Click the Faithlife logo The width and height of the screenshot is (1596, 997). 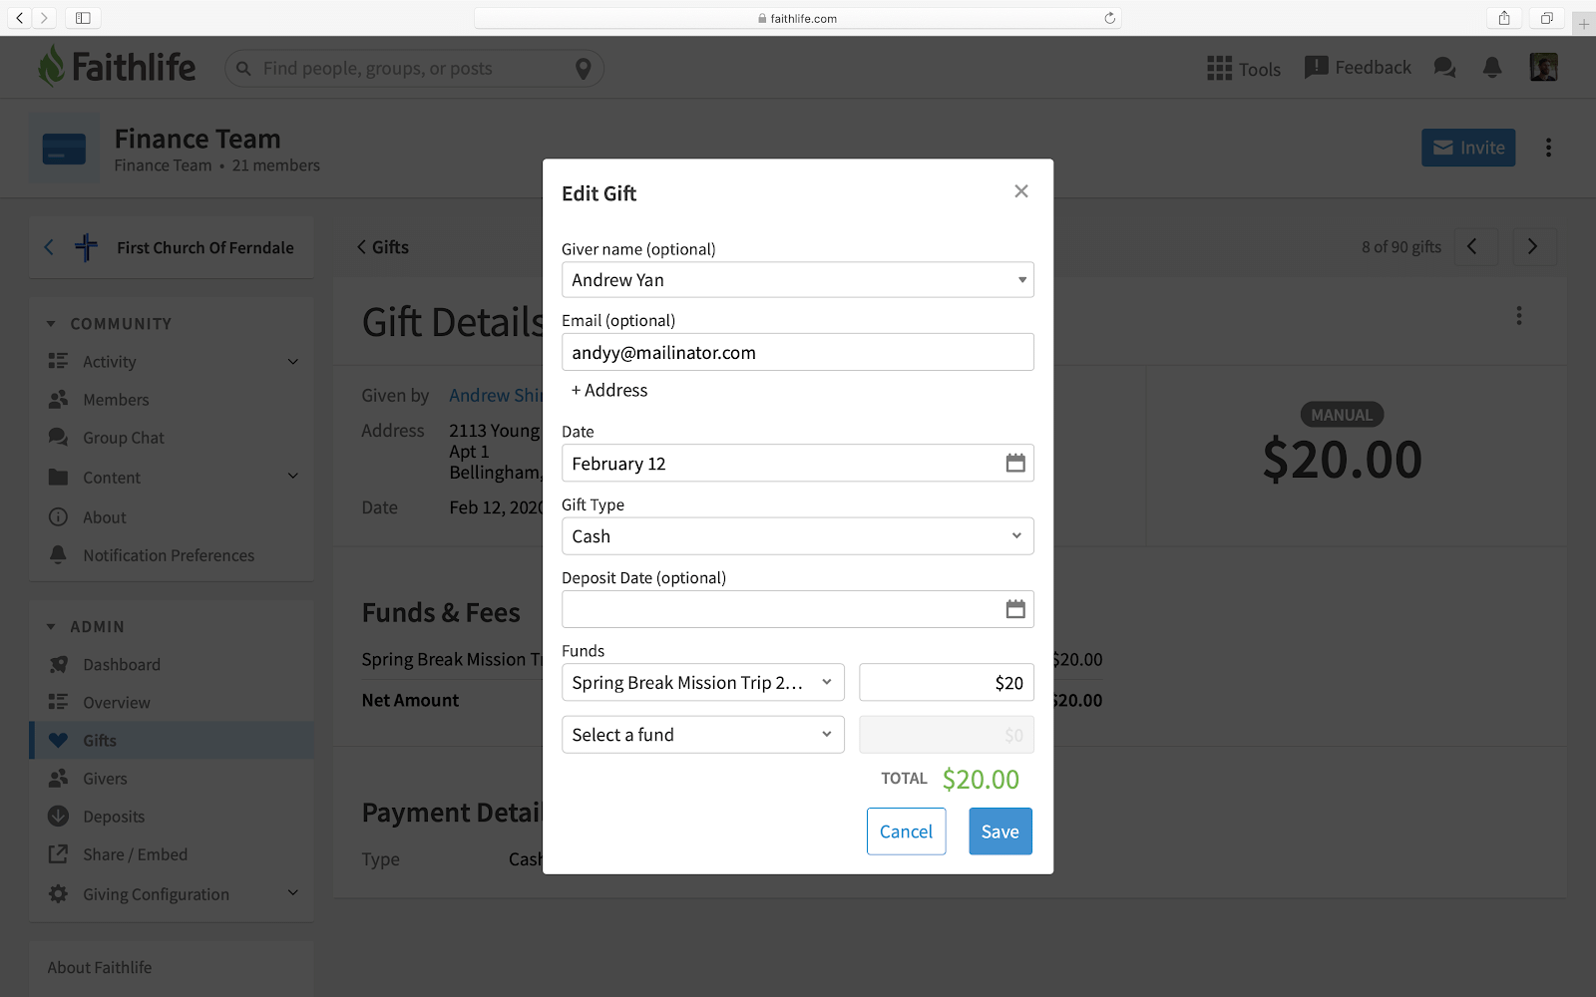[117, 67]
